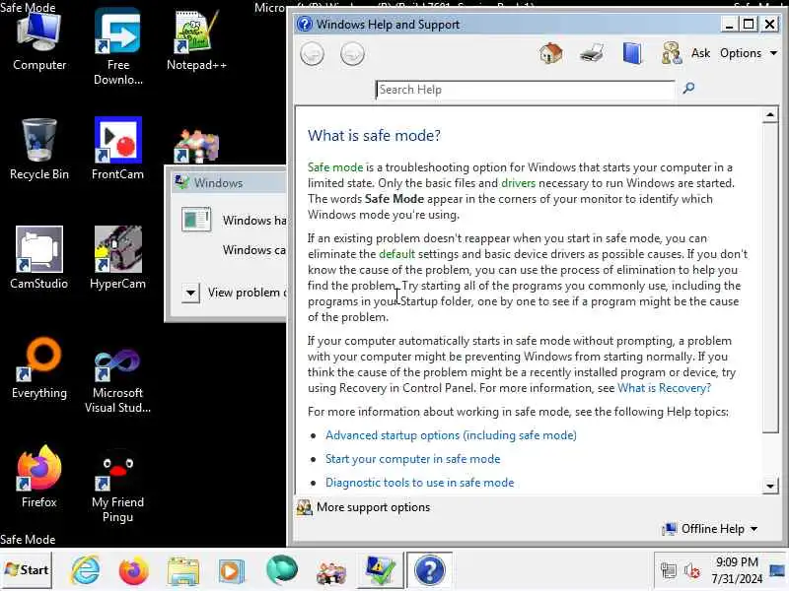Open the Safe mode glossary link
The image size is (789, 591).
click(x=335, y=167)
